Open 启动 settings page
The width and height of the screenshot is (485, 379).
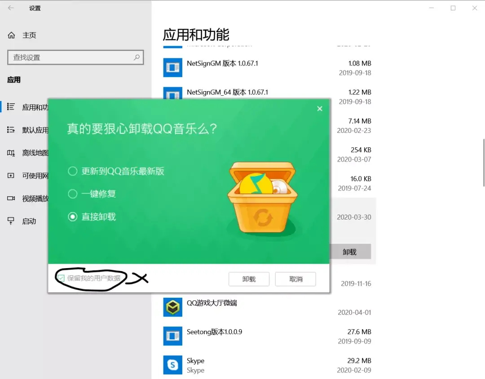click(29, 221)
